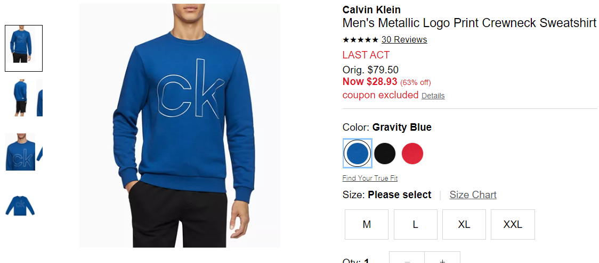Image resolution: width=599 pixels, height=263 pixels.
Task: View coupon excluded Details link
Action: pyautogui.click(x=433, y=96)
